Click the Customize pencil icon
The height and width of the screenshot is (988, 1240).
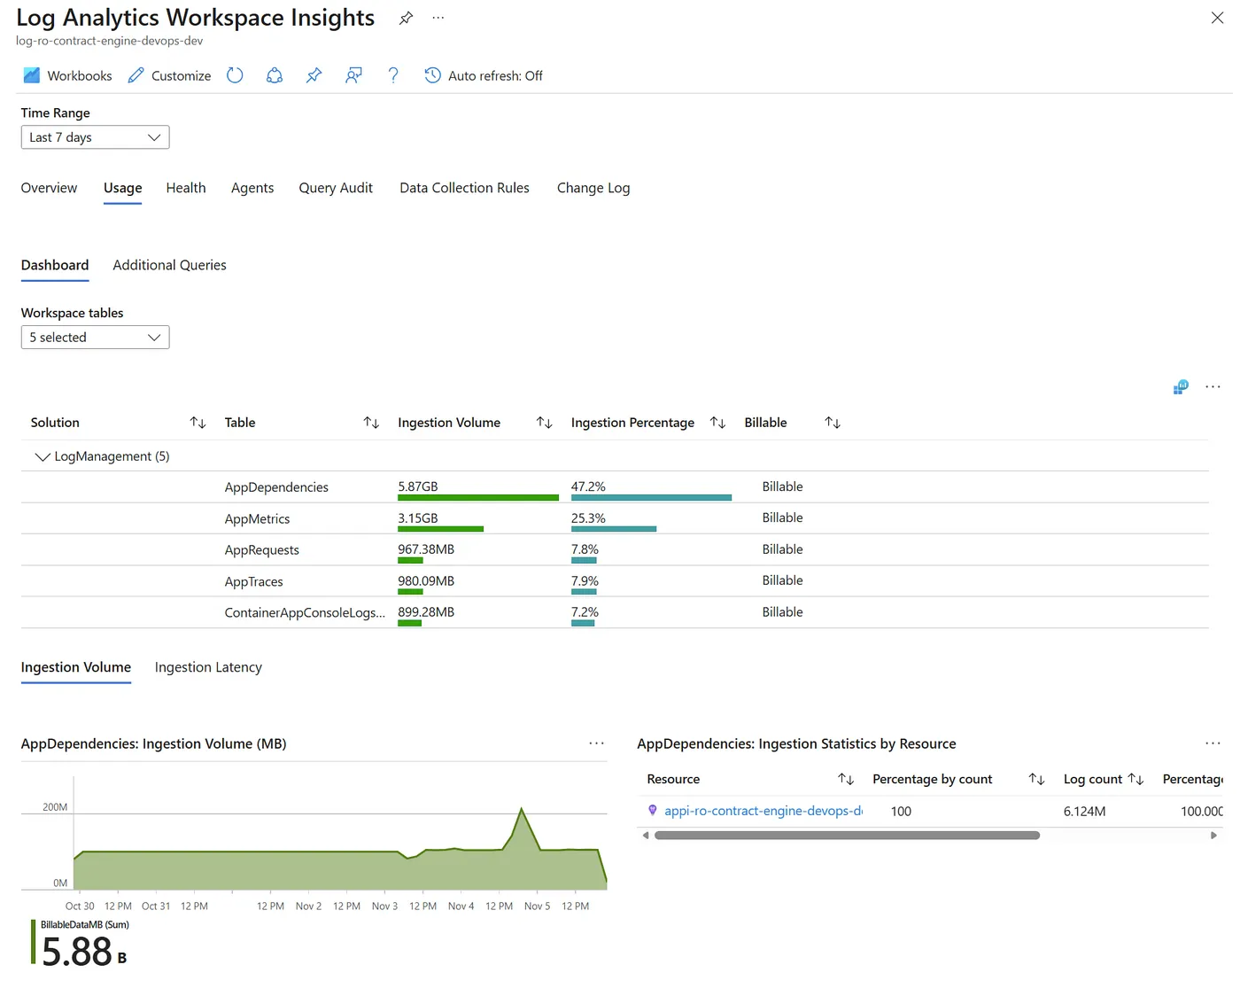click(136, 75)
